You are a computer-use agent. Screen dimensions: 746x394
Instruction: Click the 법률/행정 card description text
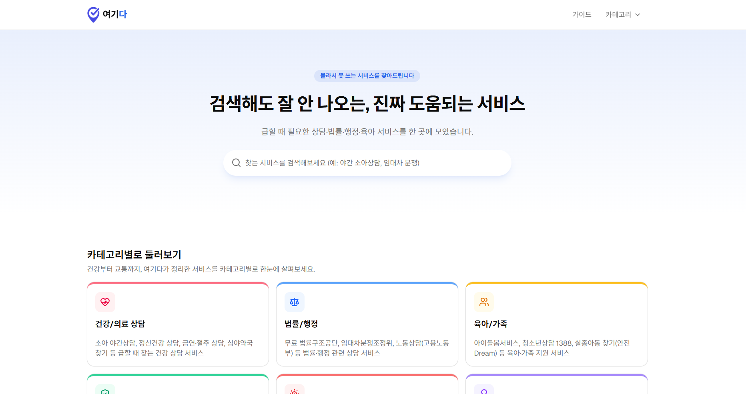(367, 348)
